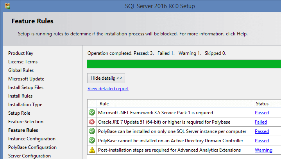
Task: Click the red failed icon for Oracle JRE rule
Action: point(92,122)
